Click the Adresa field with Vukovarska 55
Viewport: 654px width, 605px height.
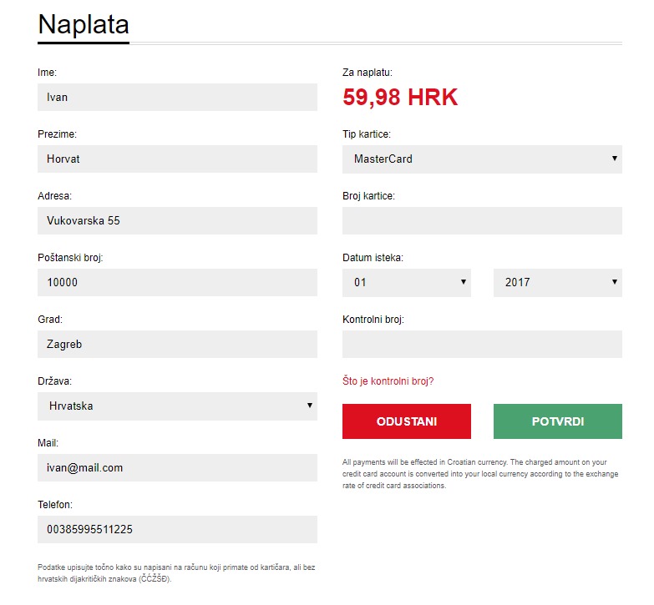[177, 221]
